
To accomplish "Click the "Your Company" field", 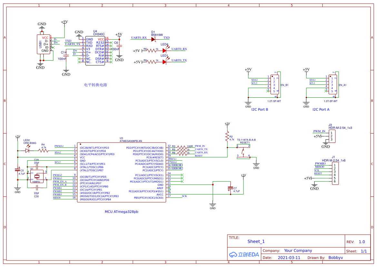I will [298, 251].
